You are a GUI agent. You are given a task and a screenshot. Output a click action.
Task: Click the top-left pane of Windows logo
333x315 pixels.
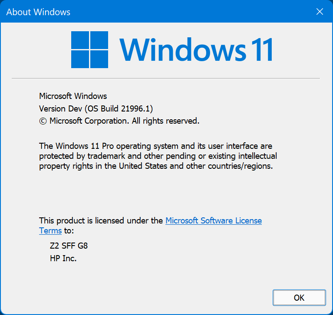coord(80,40)
